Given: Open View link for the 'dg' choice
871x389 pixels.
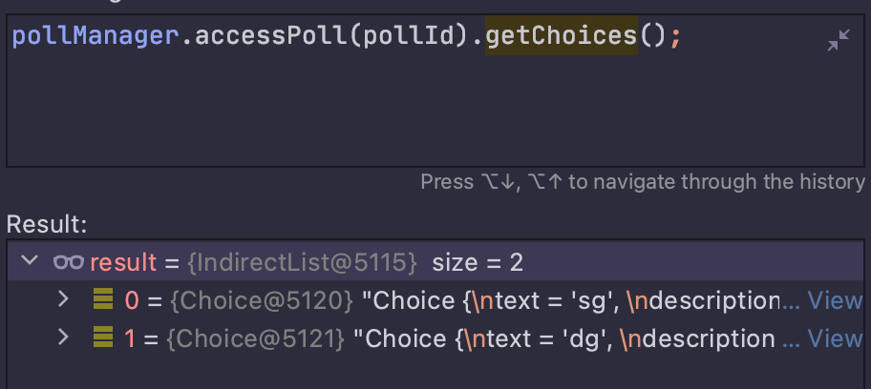Looking at the screenshot, I should (x=835, y=338).
